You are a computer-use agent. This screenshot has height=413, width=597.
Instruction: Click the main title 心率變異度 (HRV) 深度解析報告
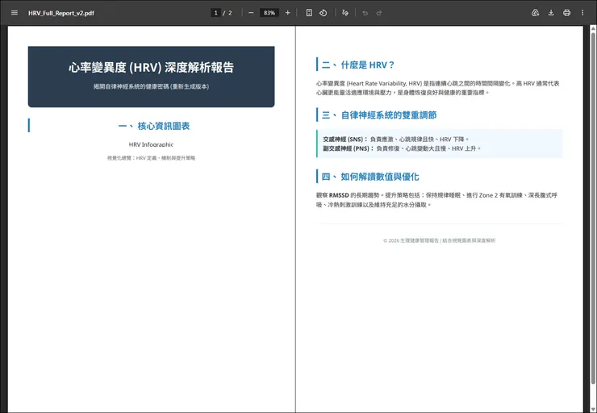pyautogui.click(x=151, y=68)
